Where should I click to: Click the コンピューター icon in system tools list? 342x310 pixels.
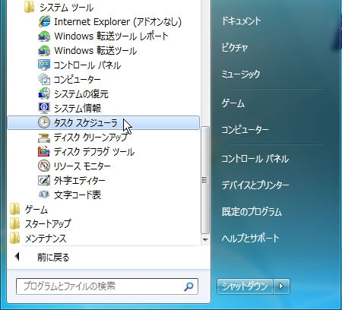tap(44, 80)
